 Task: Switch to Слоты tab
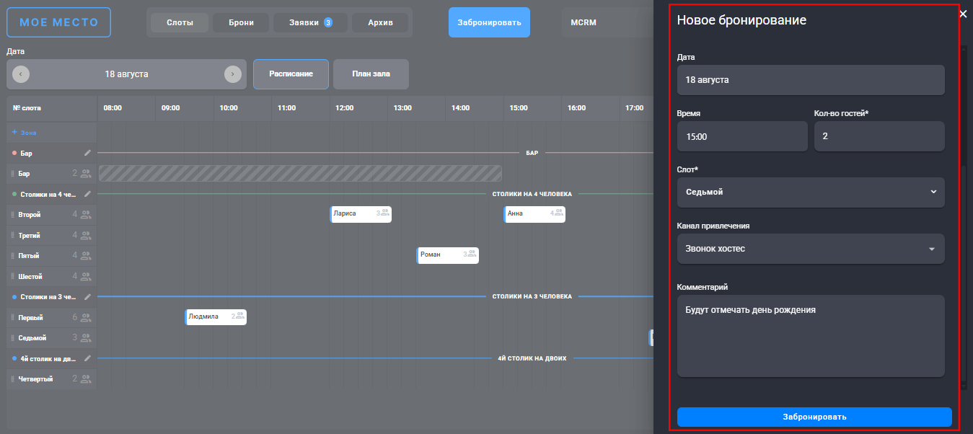[180, 23]
